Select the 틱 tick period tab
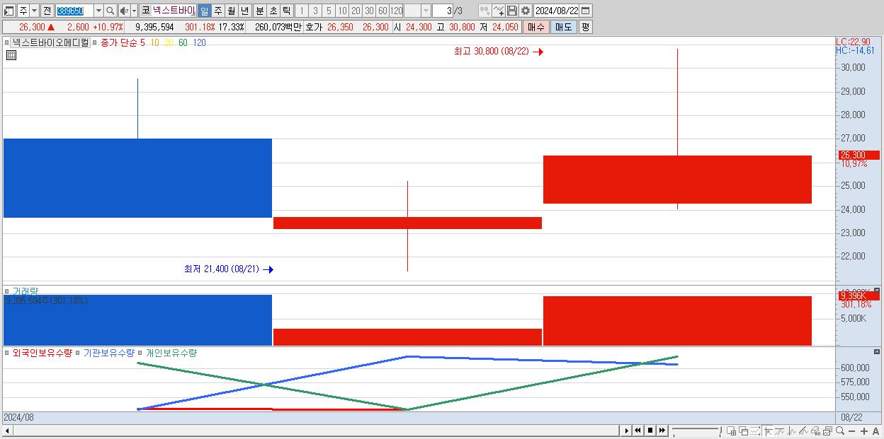 (286, 11)
